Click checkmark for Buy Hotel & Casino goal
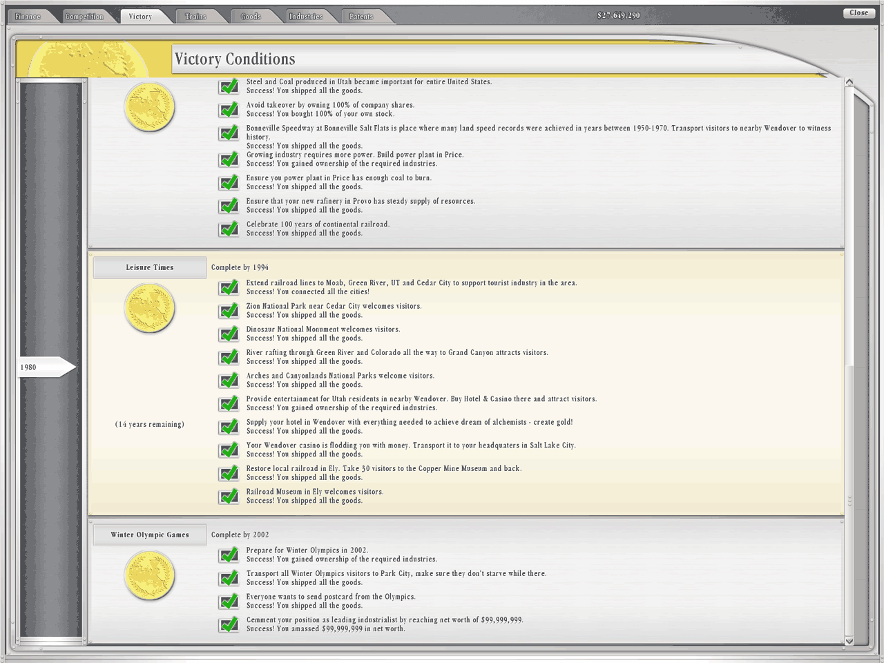Viewport: 884px width, 663px height. [229, 403]
